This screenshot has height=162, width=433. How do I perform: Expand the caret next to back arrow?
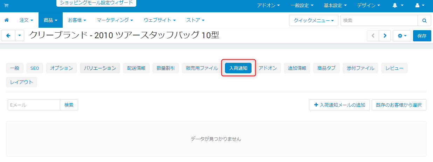tap(20, 35)
